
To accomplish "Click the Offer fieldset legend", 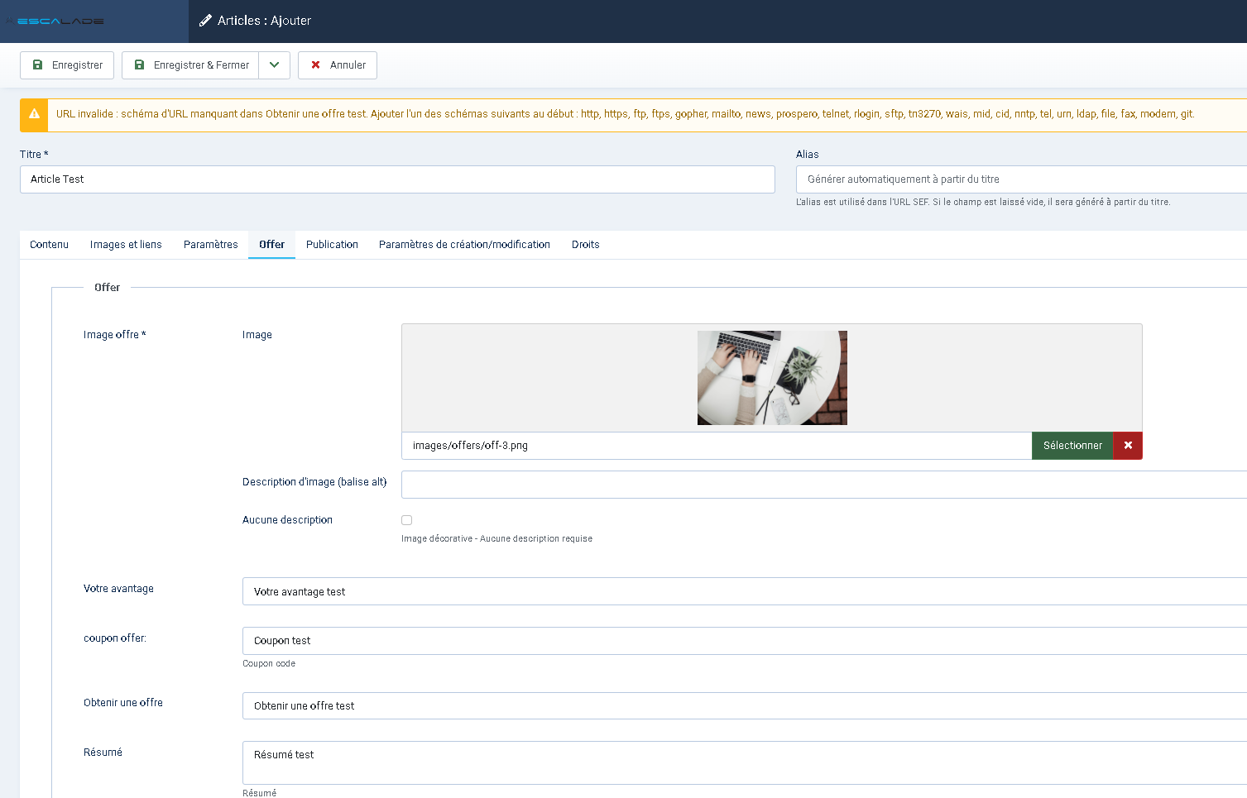I will (x=108, y=288).
